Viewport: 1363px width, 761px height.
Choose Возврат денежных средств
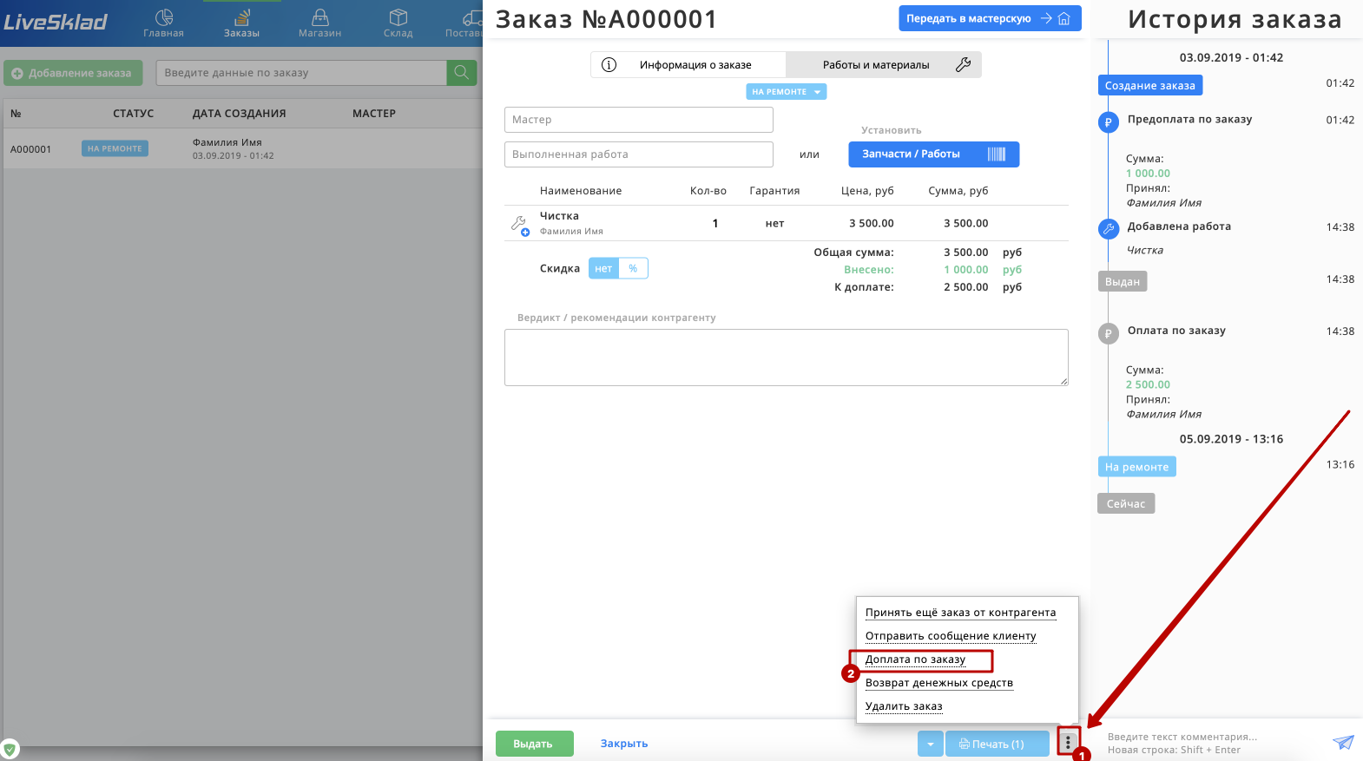[x=938, y=683]
